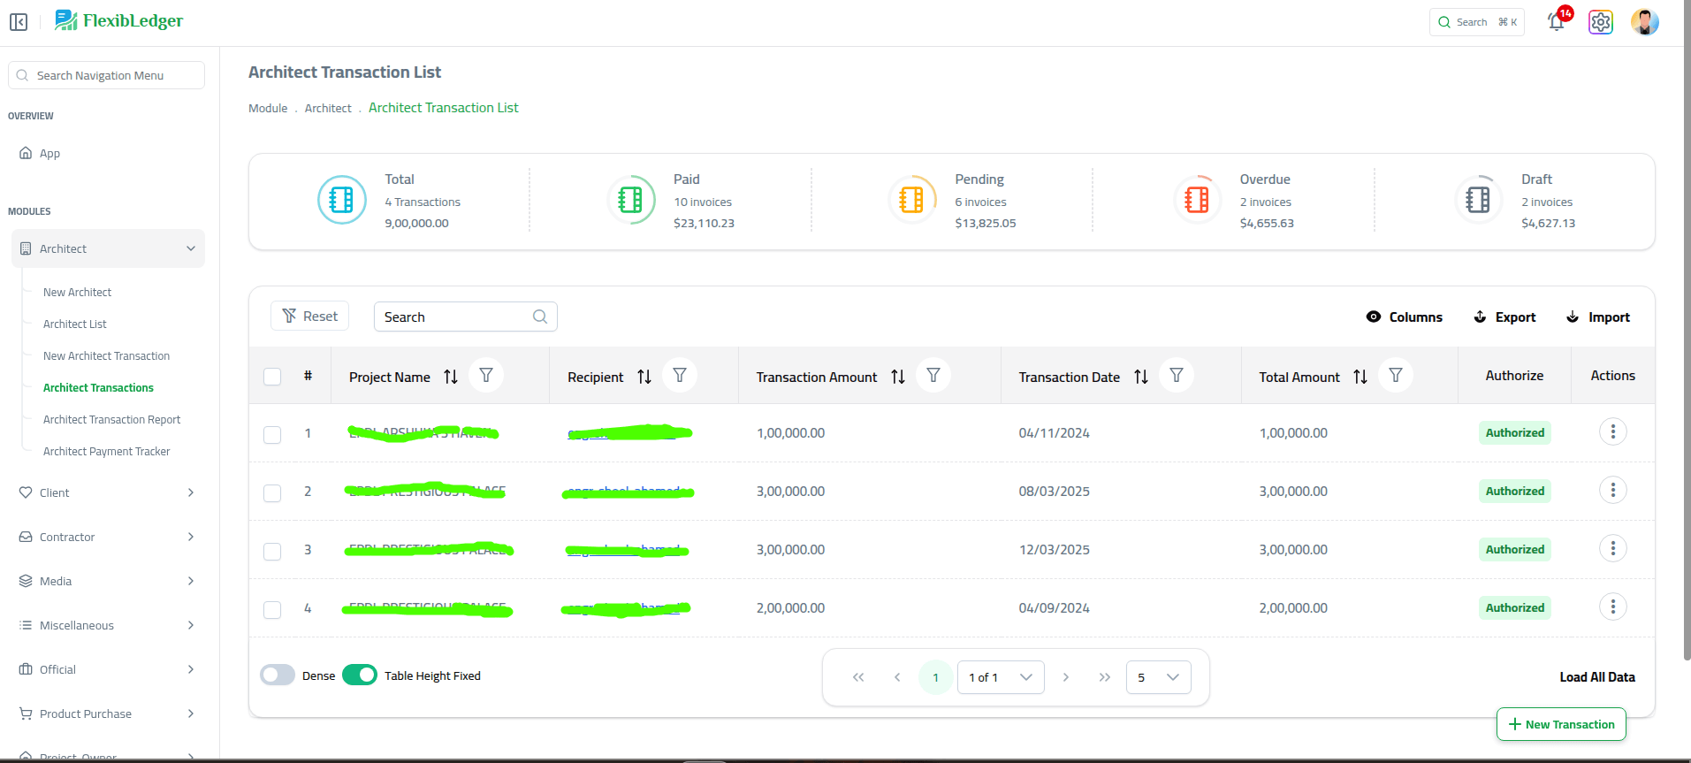The image size is (1691, 763).
Task: Open the '1 of 1' page dropdown
Action: click(1000, 677)
